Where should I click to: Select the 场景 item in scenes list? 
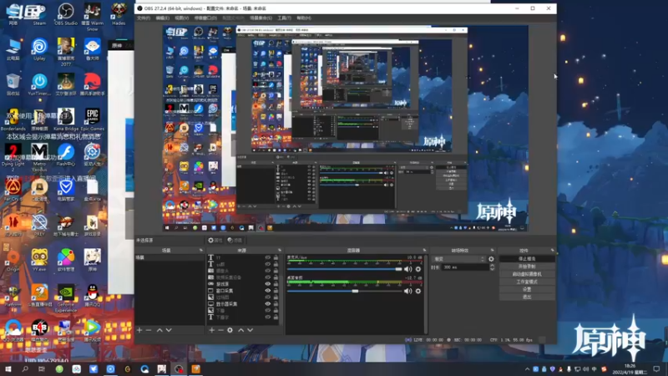click(x=170, y=257)
